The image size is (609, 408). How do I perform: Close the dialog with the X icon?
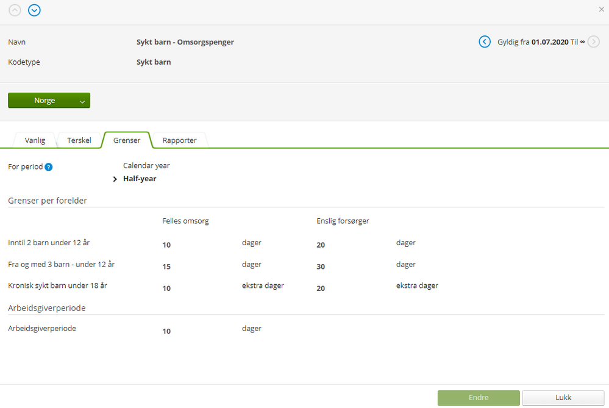pyautogui.click(x=602, y=10)
